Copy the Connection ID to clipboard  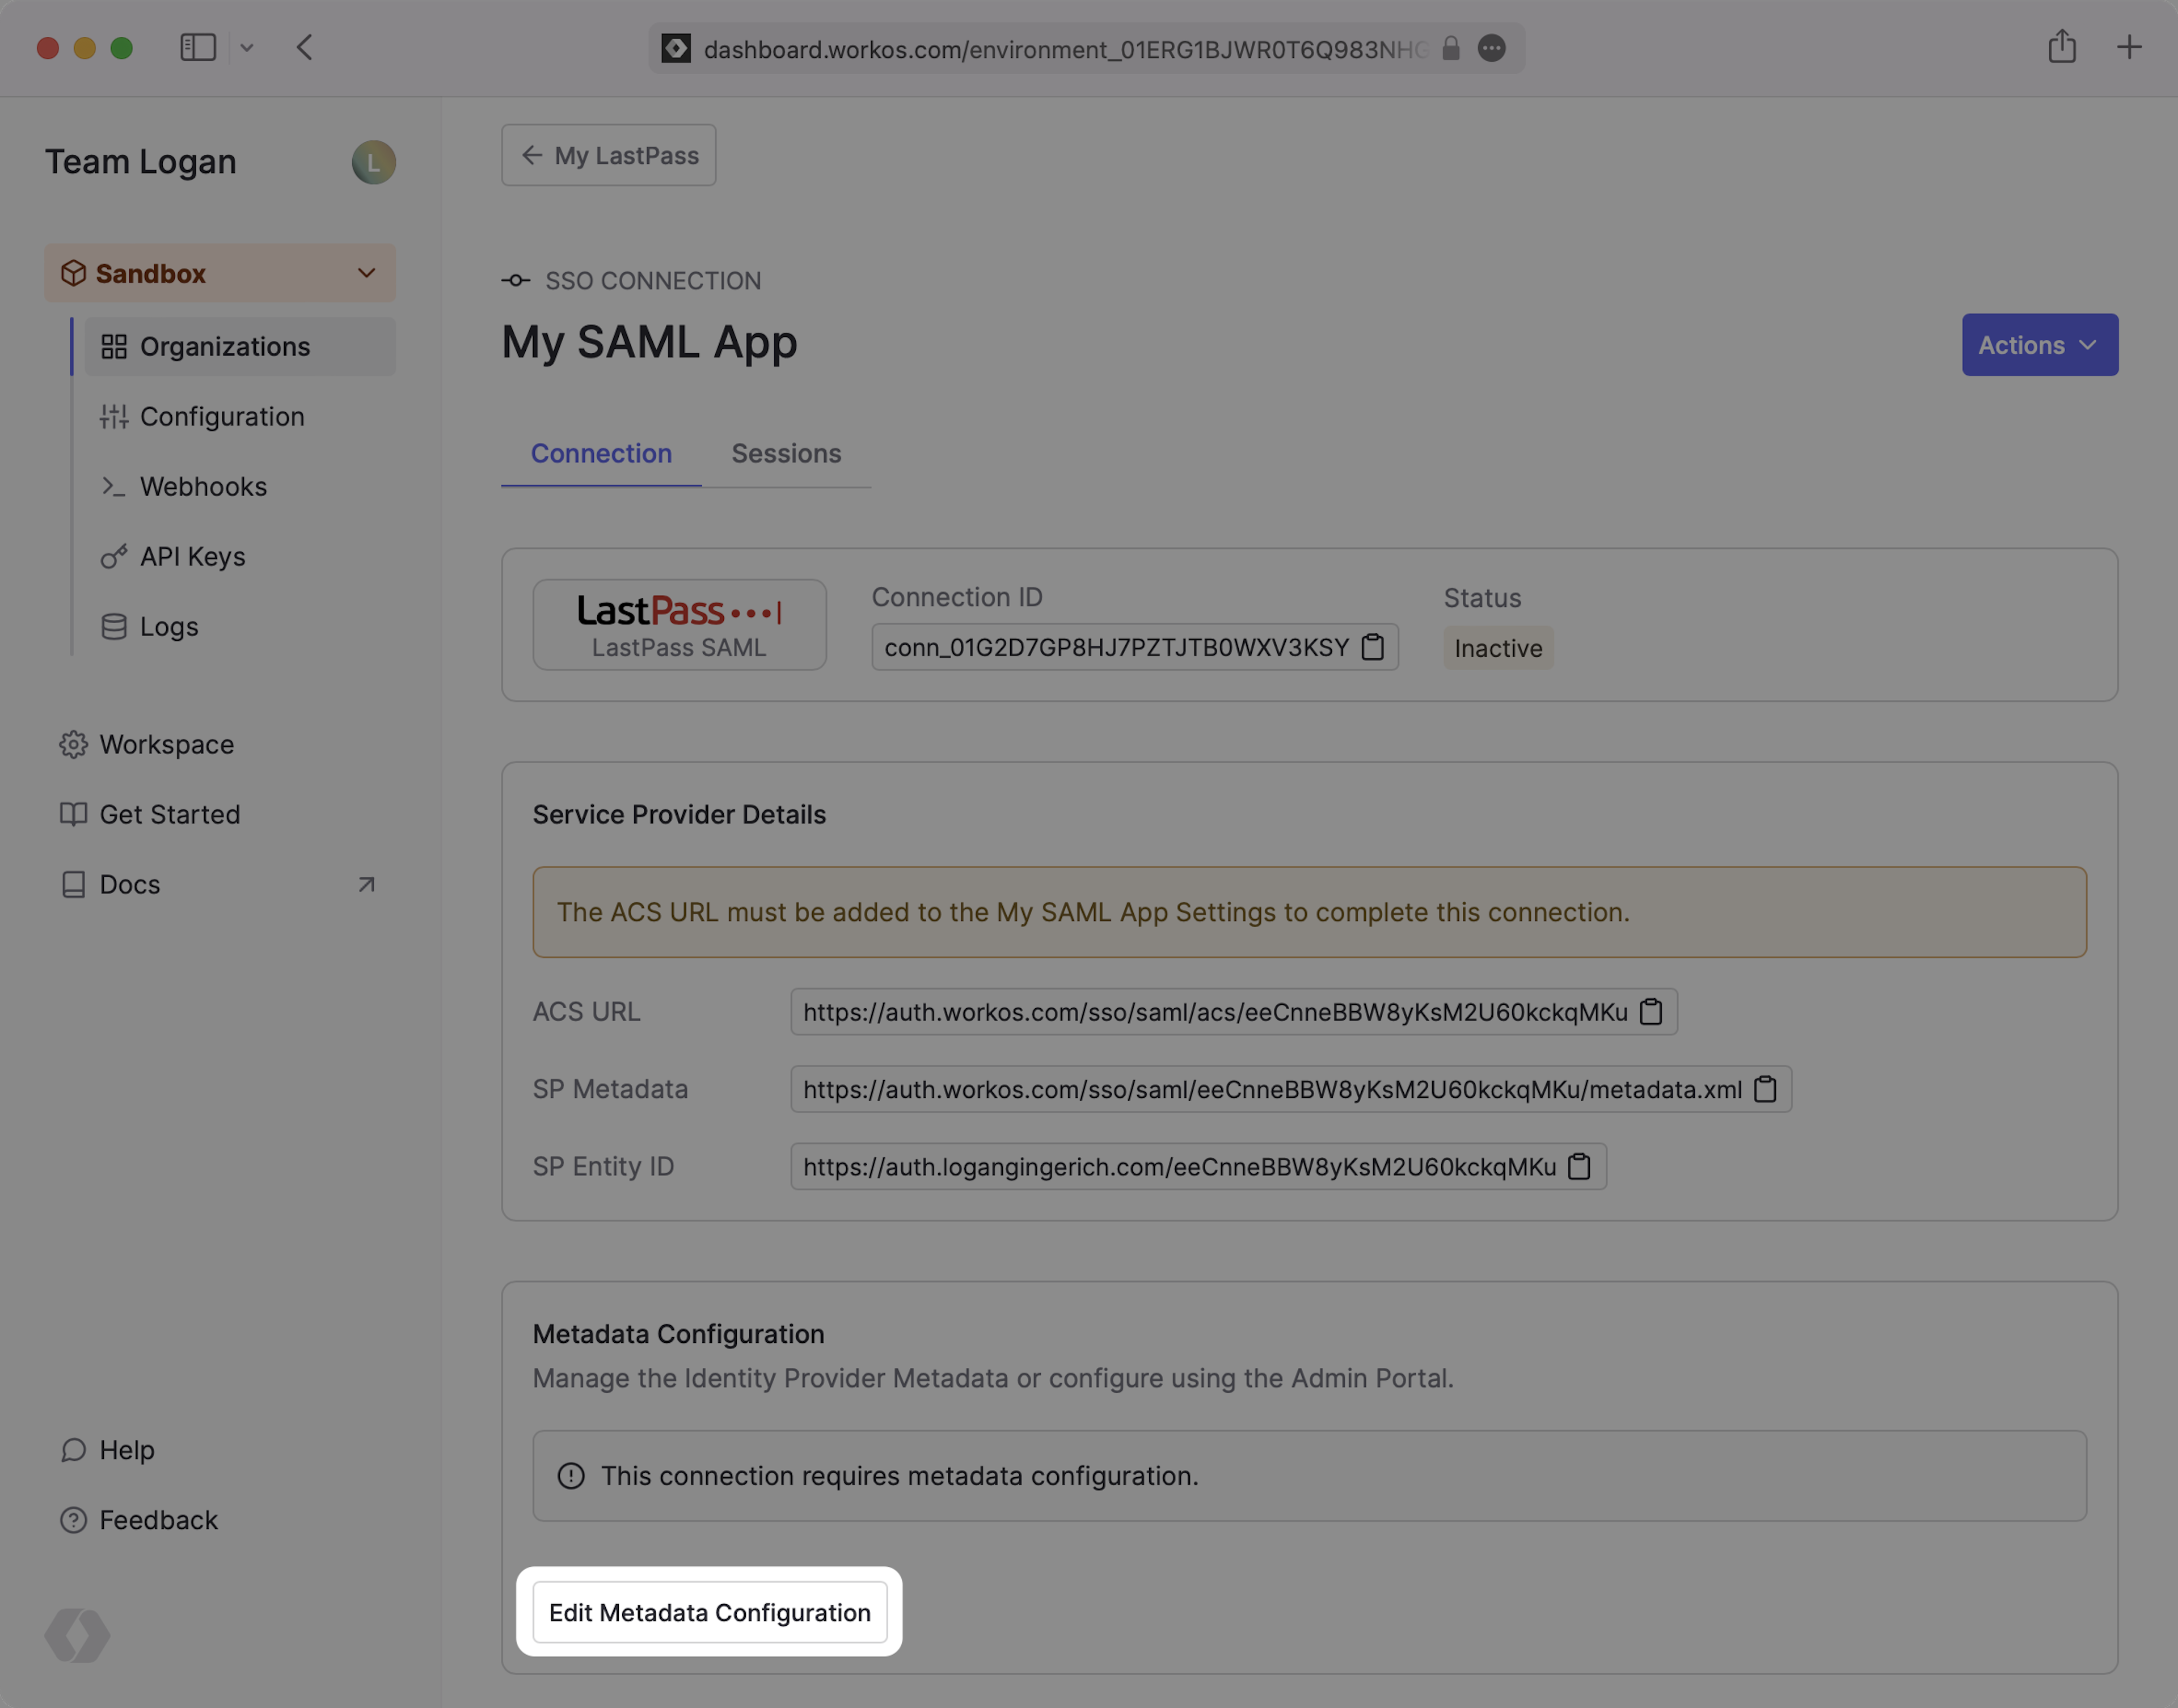click(x=1373, y=647)
